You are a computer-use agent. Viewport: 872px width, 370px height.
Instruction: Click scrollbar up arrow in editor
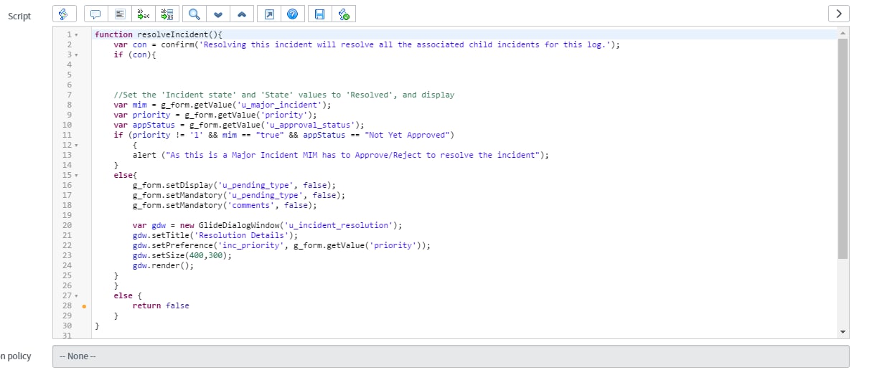pos(843,33)
